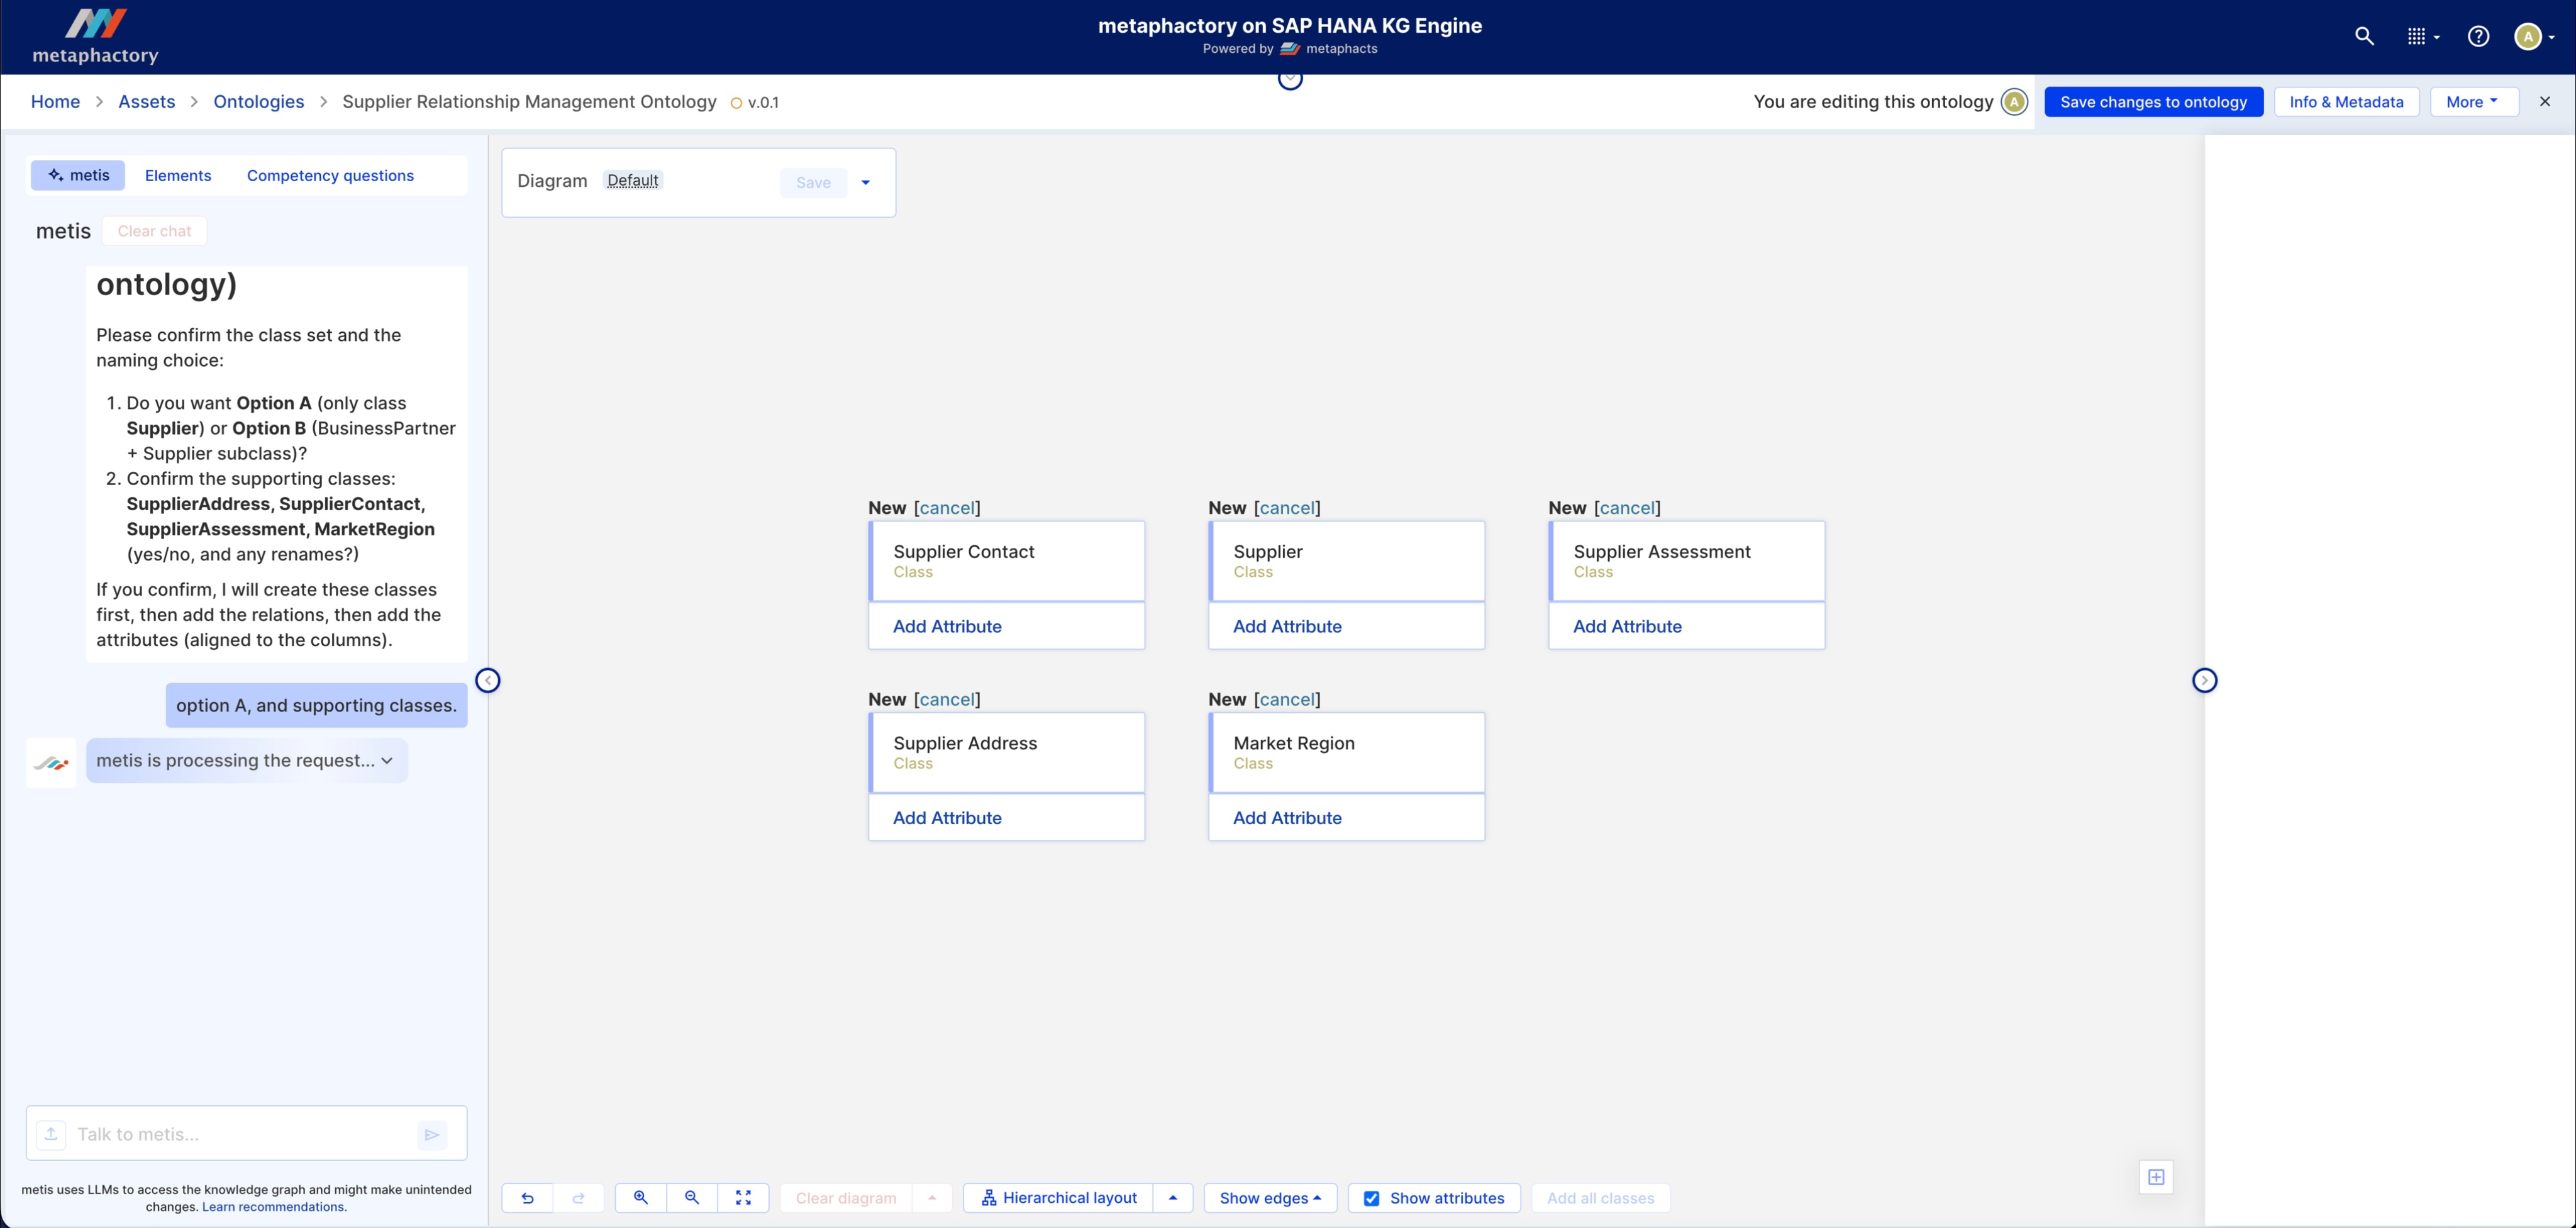Open the Show edges dropdown
The height and width of the screenshot is (1228, 2576).
(1270, 1198)
